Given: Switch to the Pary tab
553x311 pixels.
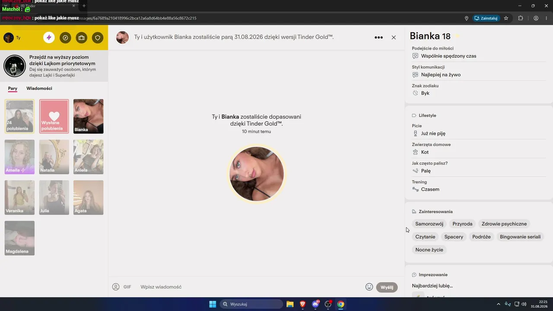Looking at the screenshot, I should (13, 89).
